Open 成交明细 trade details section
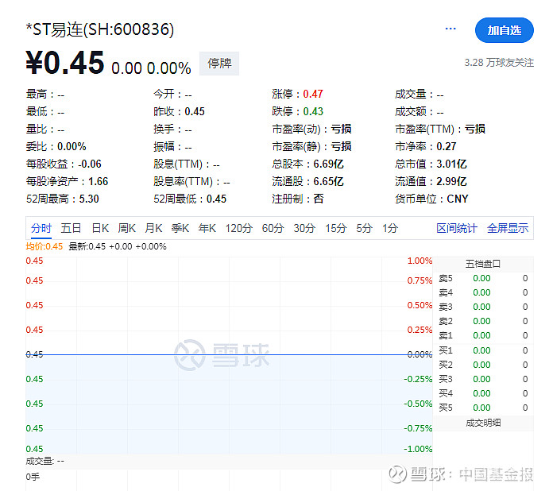The image size is (549, 491). click(483, 423)
